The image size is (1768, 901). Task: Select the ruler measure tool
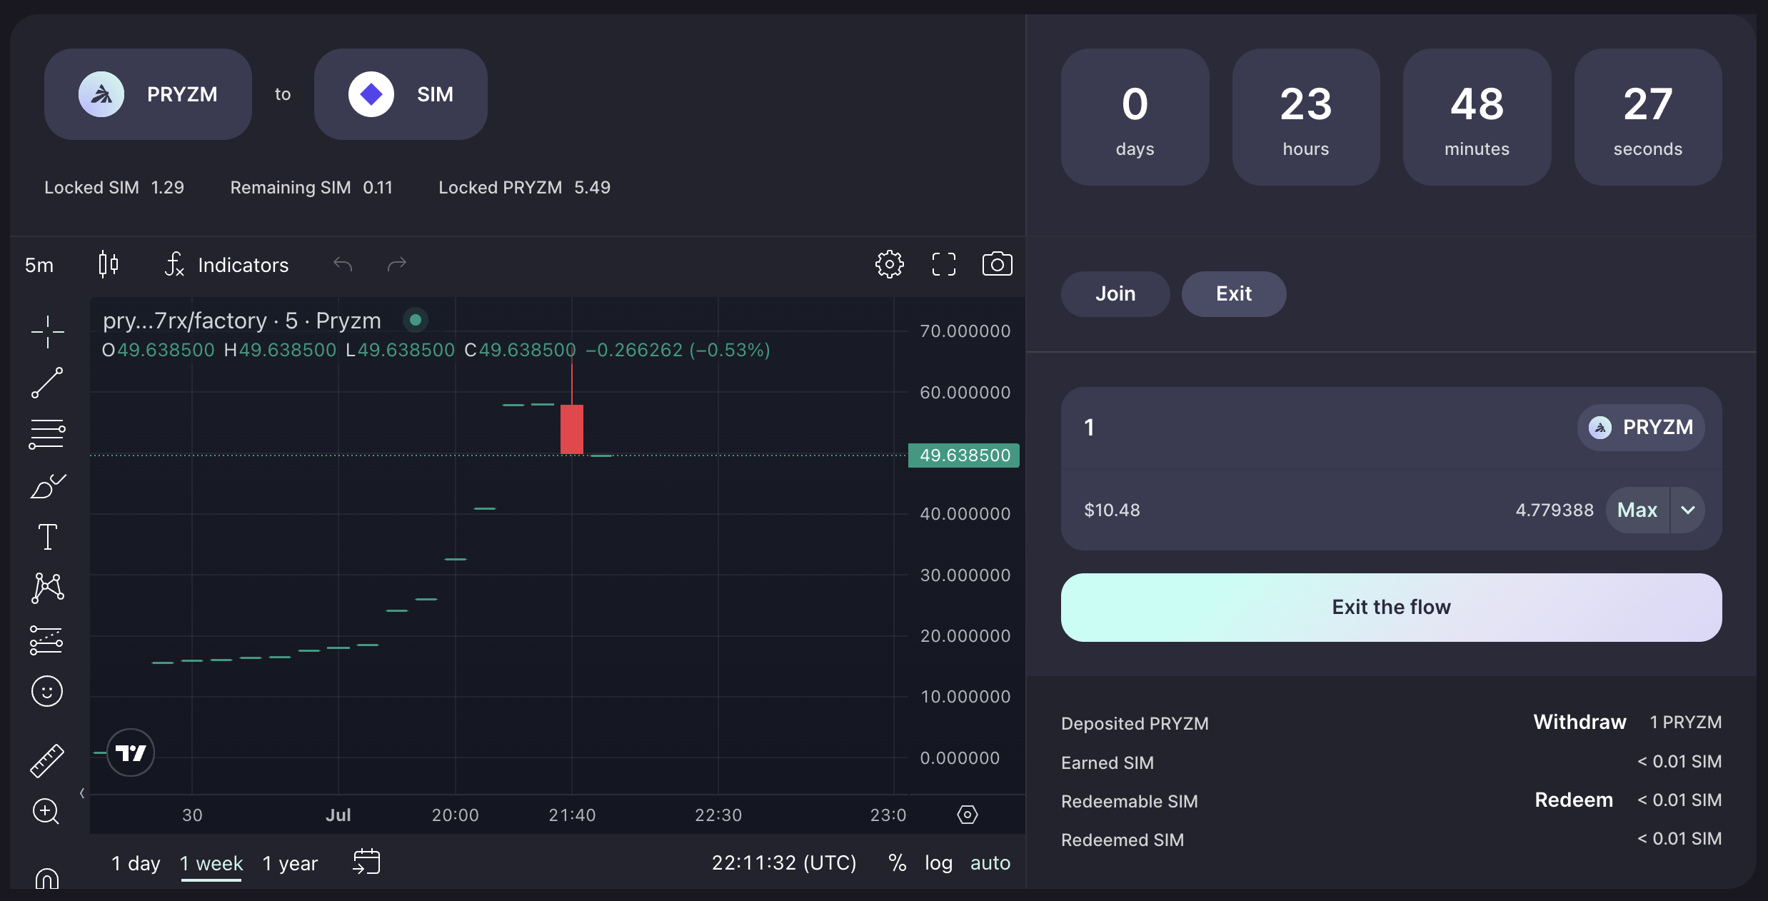(48, 760)
